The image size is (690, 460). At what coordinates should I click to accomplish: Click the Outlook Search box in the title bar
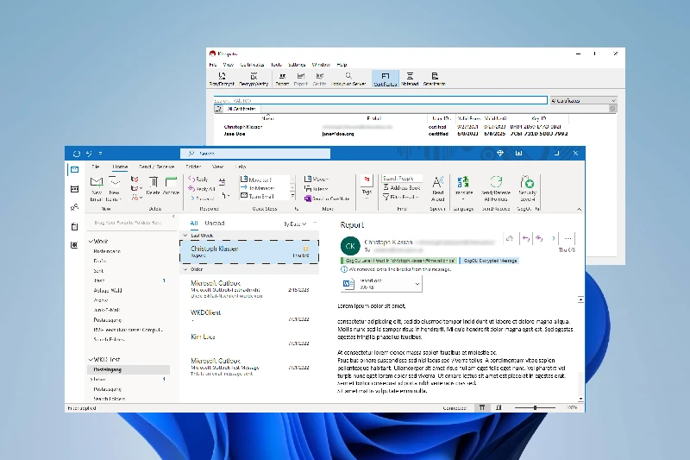coord(255,153)
